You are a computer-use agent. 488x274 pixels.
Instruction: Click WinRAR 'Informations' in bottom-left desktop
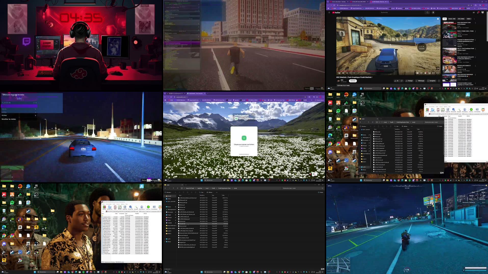pyautogui.click(x=141, y=207)
